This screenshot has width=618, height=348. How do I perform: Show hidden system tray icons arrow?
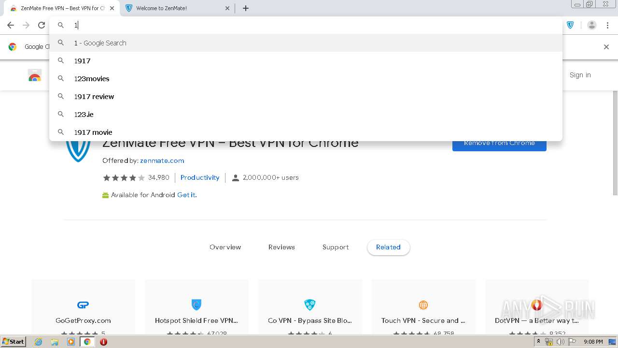[538, 342]
